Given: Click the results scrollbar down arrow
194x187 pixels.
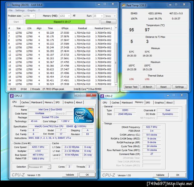Looking at the screenshot, I should pos(116,85).
